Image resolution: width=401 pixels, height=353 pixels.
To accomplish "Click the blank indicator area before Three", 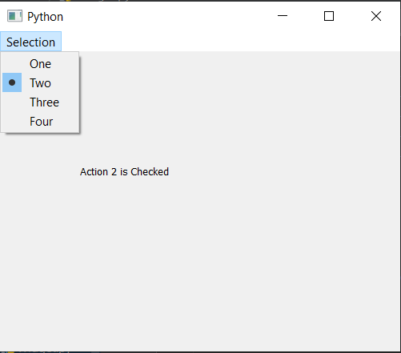I will coord(12,102).
